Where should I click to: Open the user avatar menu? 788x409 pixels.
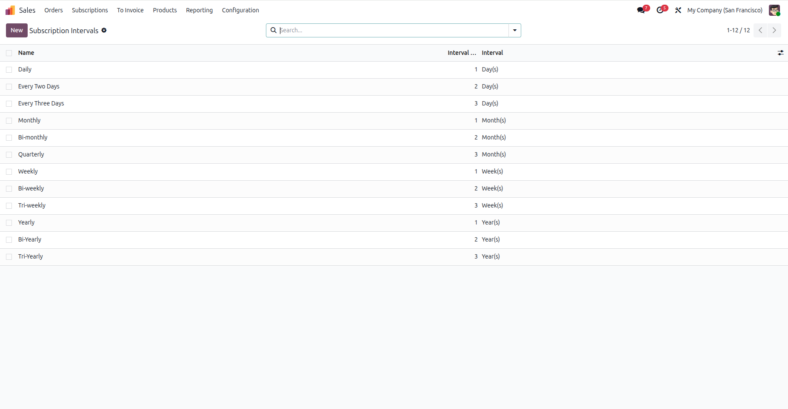[x=774, y=10]
